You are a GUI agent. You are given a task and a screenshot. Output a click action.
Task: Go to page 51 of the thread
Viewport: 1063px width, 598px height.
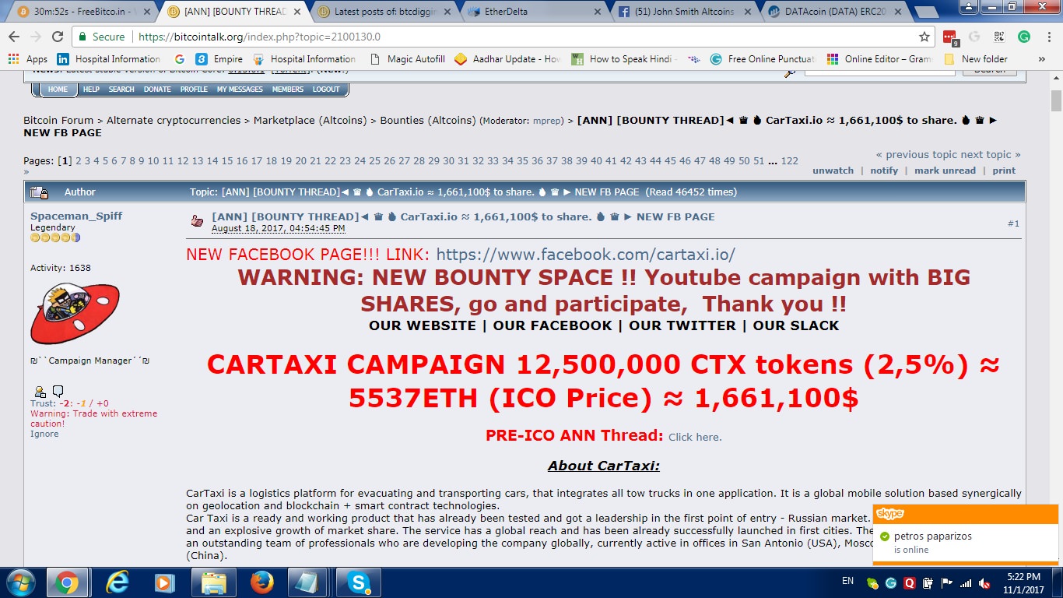pyautogui.click(x=759, y=160)
